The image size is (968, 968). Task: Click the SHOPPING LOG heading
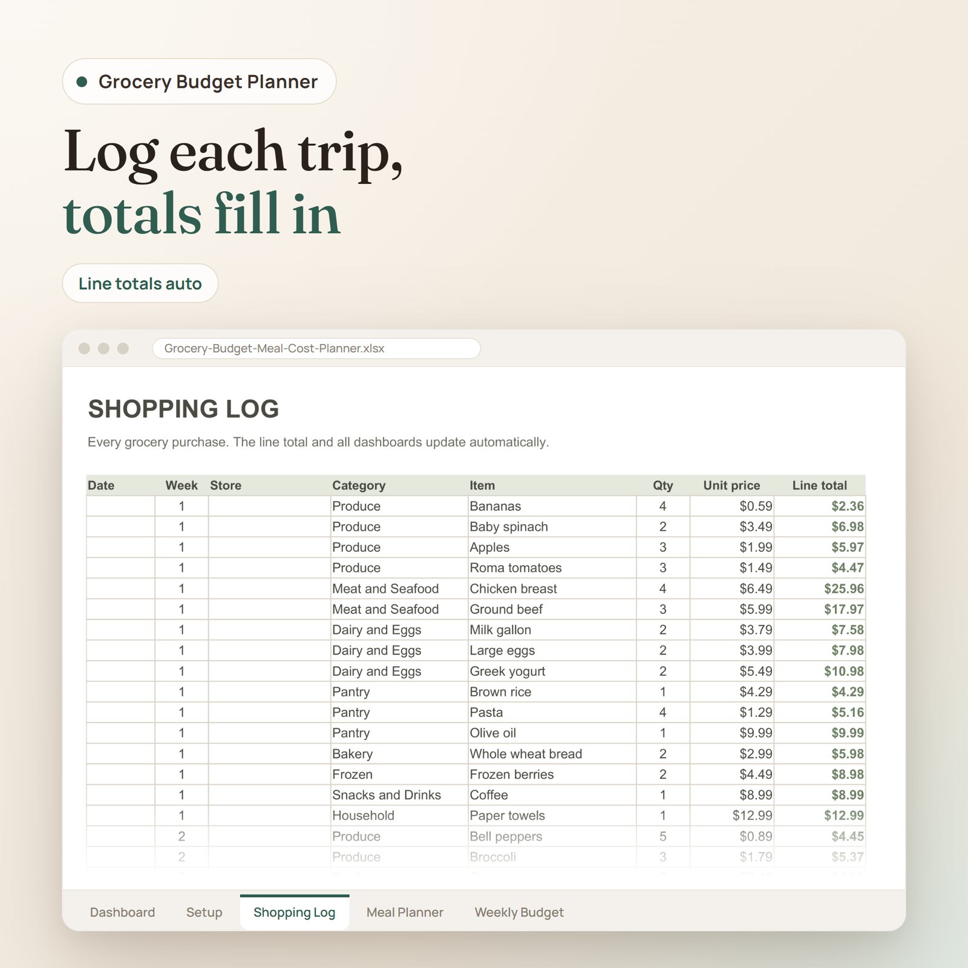tap(183, 409)
